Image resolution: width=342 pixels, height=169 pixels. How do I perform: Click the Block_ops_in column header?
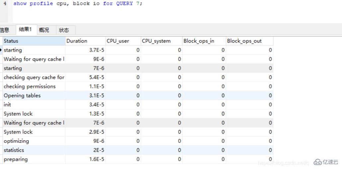(204, 41)
